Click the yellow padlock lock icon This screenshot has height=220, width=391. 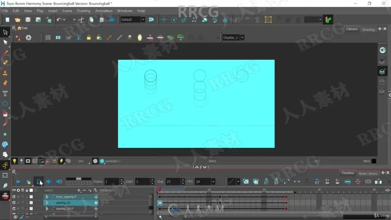89,38
